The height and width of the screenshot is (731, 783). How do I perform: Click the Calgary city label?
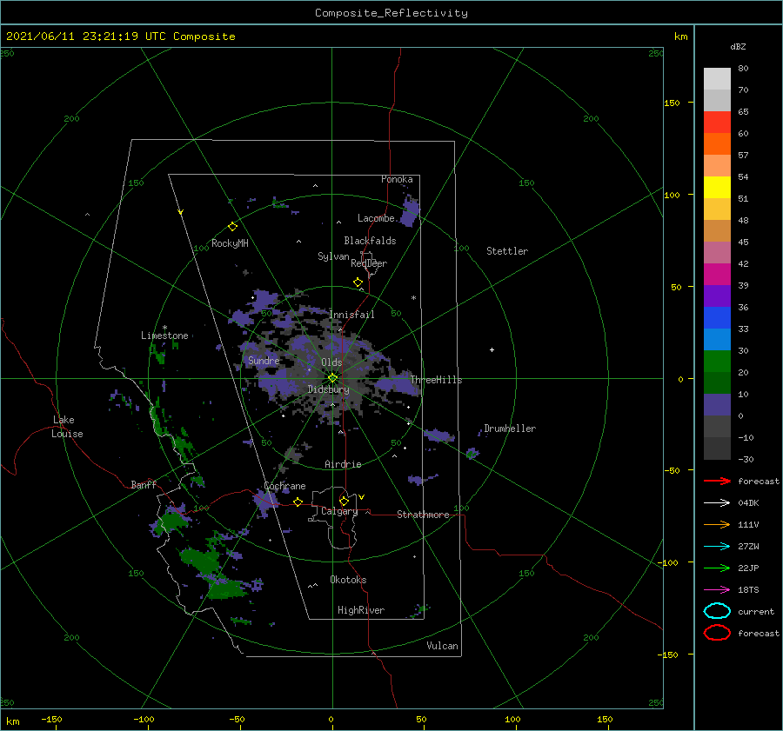pyautogui.click(x=339, y=511)
